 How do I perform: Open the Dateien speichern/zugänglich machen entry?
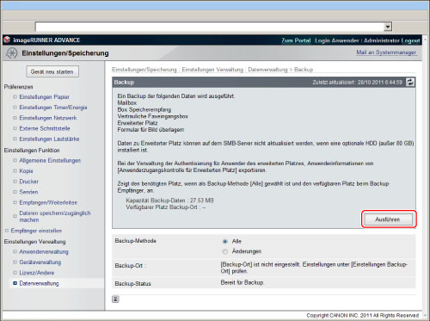click(55, 217)
